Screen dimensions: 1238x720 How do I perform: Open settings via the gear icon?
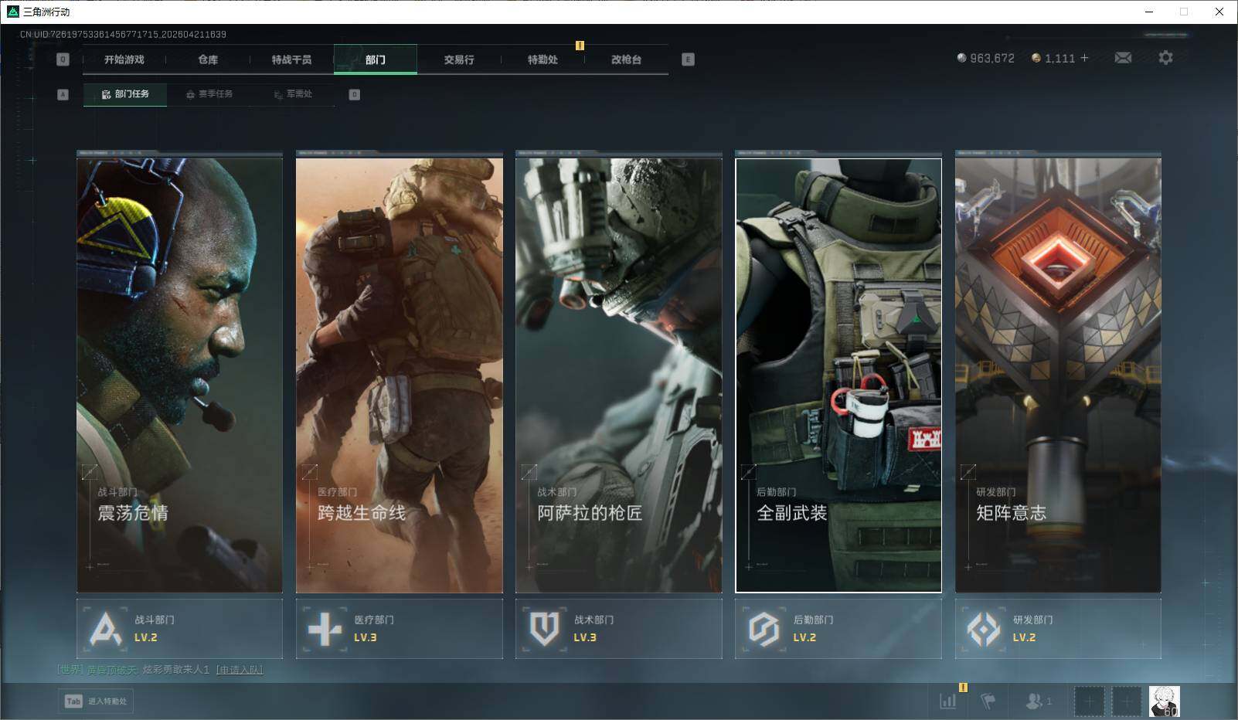pyautogui.click(x=1165, y=58)
